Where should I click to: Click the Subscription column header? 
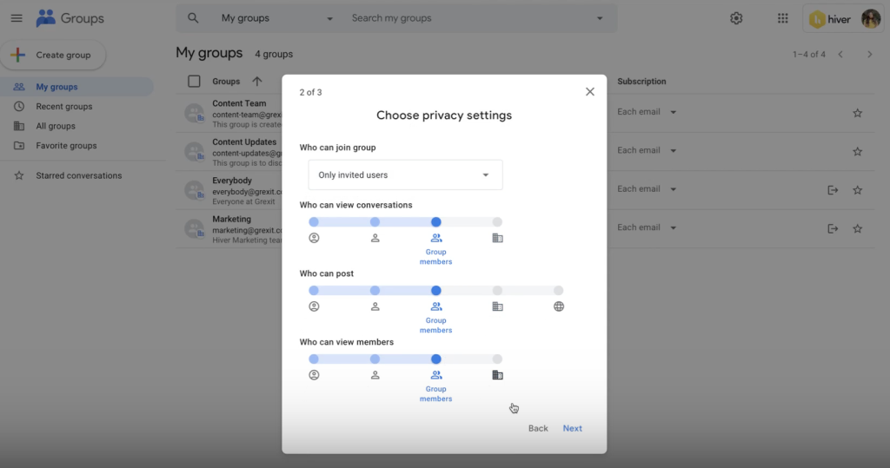pyautogui.click(x=641, y=81)
